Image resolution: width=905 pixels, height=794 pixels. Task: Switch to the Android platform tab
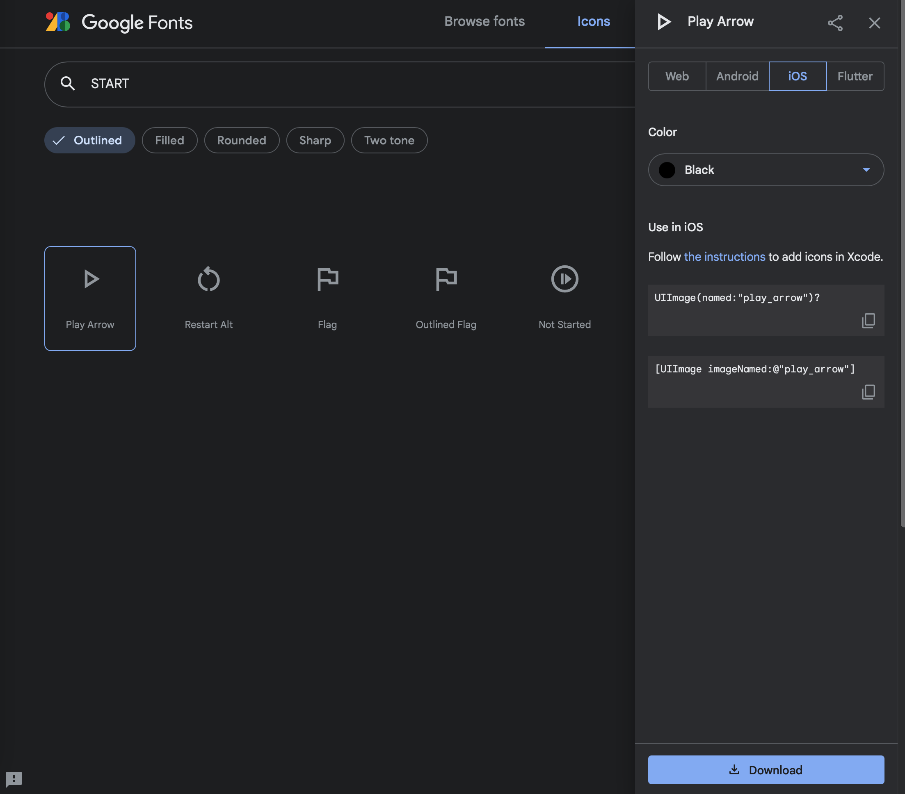[x=737, y=77]
